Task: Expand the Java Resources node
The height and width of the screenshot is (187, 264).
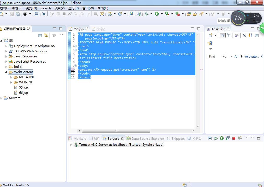Action: tap(6, 56)
